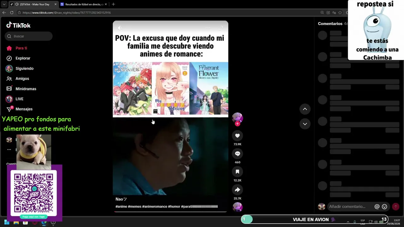The width and height of the screenshot is (404, 227).
Task: Open Mensajes inbox
Action: point(19,109)
